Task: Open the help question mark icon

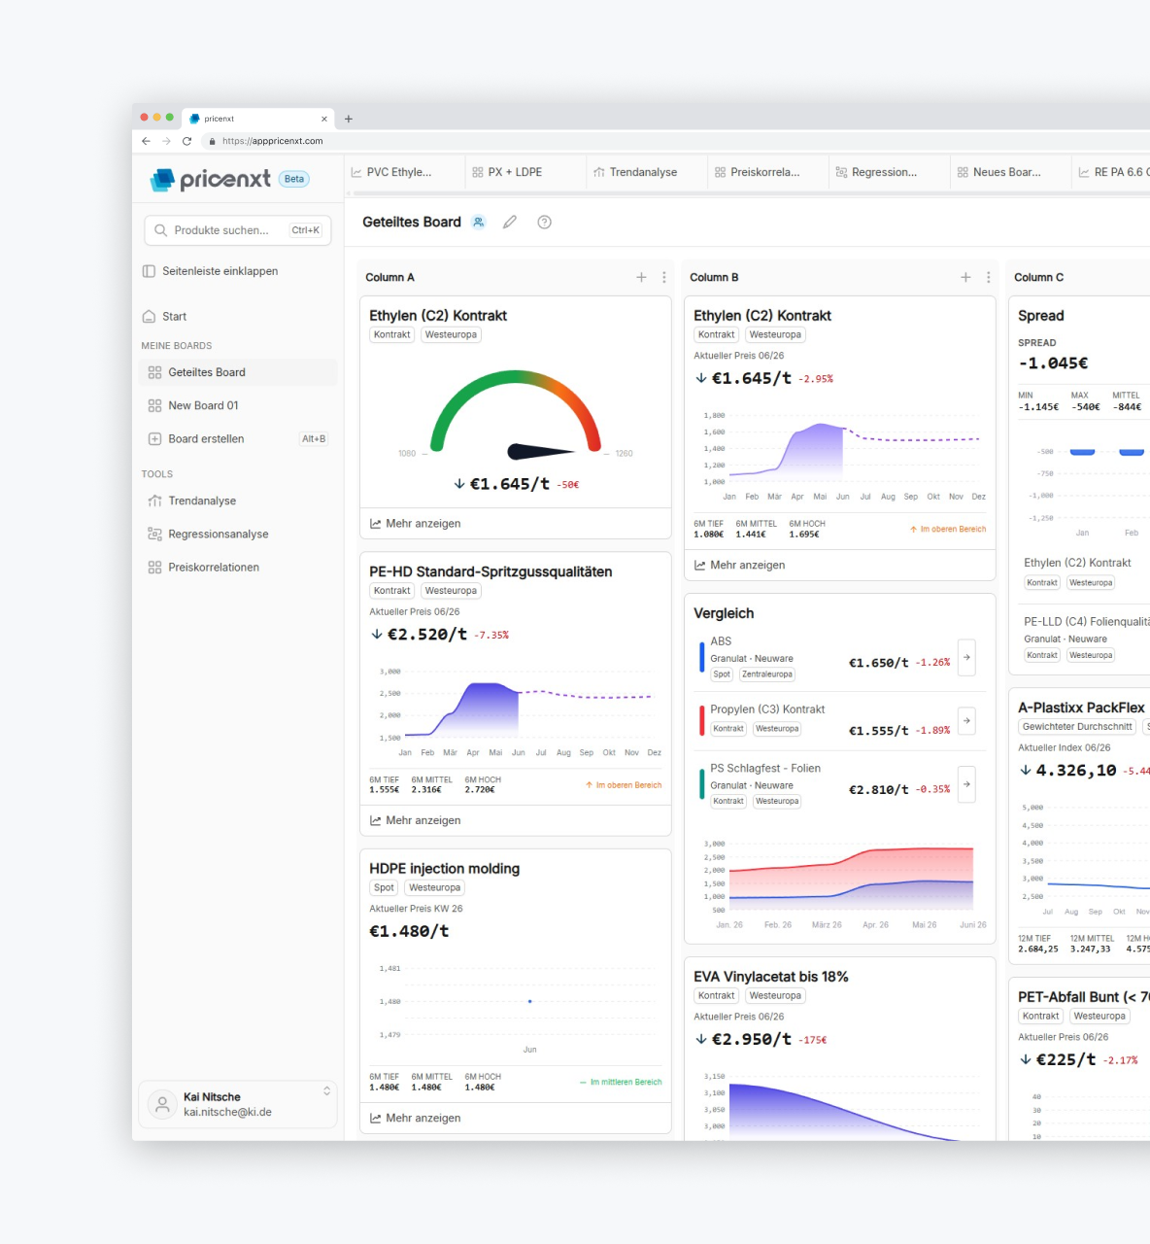Action: point(545,223)
